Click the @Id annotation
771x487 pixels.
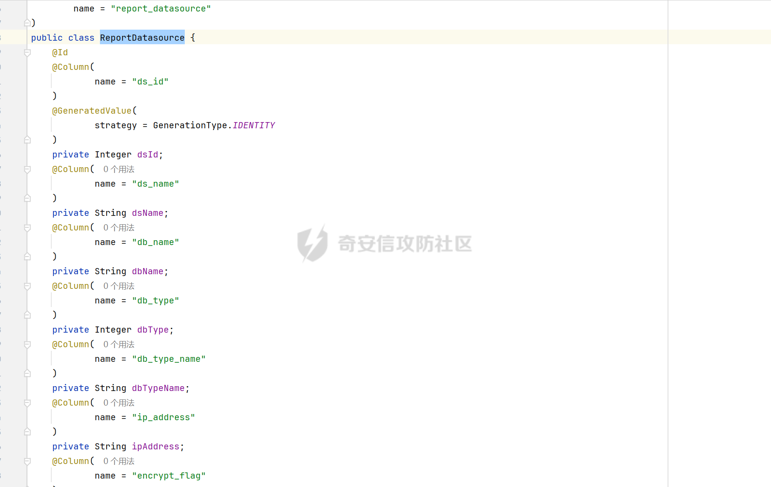pos(60,53)
